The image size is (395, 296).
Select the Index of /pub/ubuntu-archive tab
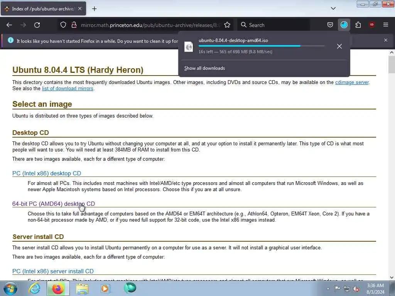coord(43,9)
